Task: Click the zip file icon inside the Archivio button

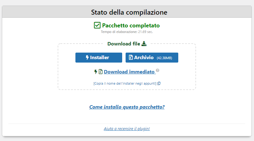Action: (x=131, y=58)
